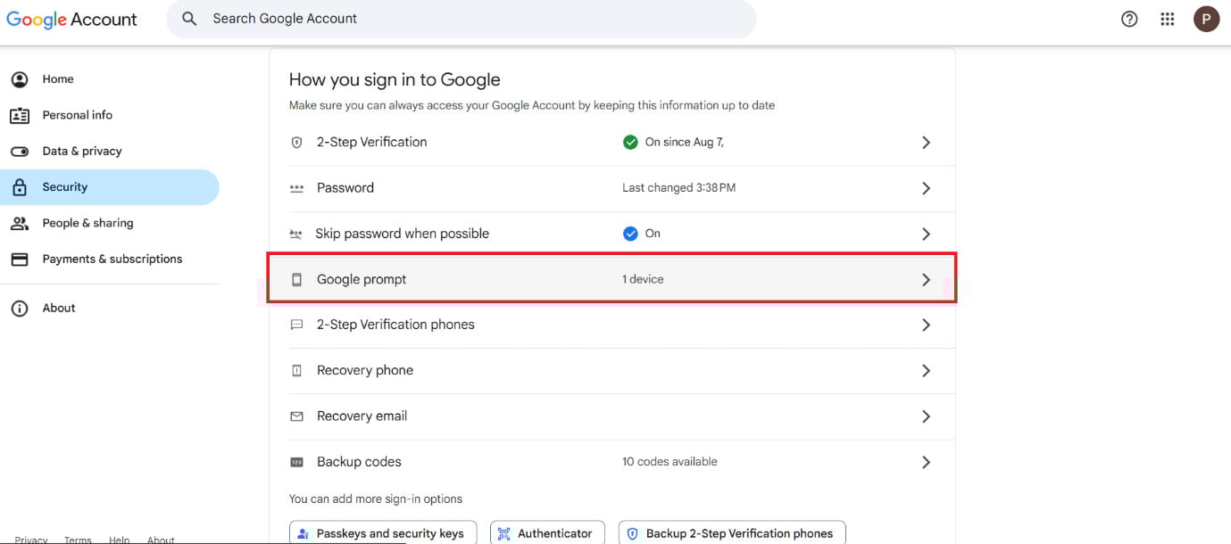Click the Password dots icon
The image size is (1231, 544).
tap(297, 188)
